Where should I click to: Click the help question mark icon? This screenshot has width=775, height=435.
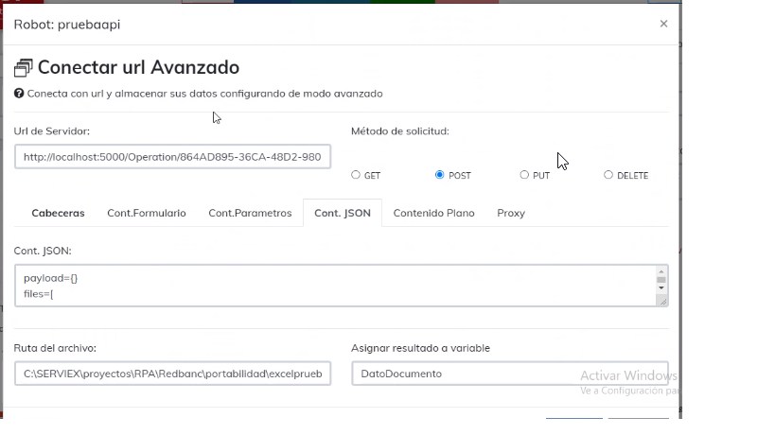19,94
